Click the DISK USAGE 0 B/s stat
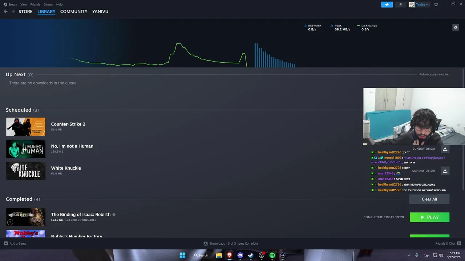Viewport: 465px width, 261px height. (x=367, y=27)
